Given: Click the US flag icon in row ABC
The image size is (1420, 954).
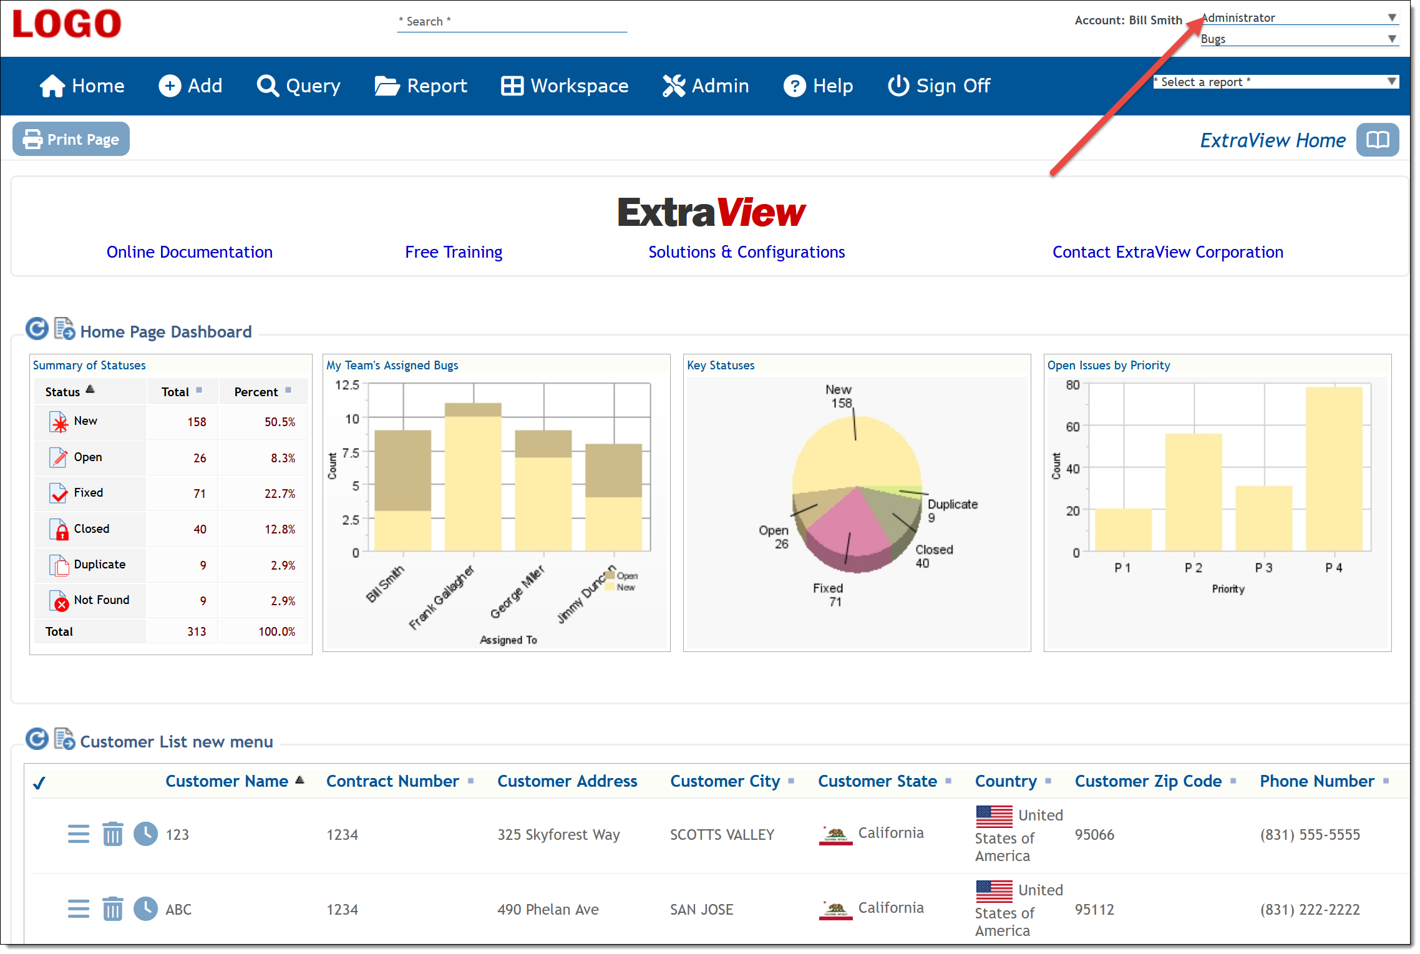Looking at the screenshot, I should [x=994, y=891].
